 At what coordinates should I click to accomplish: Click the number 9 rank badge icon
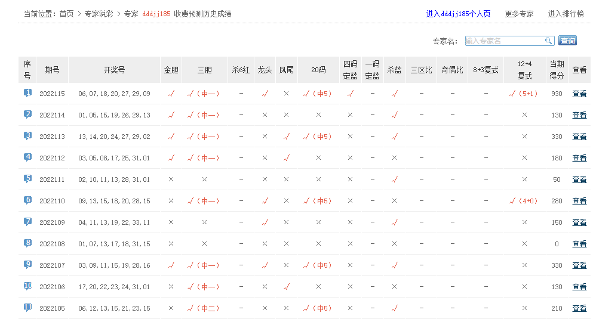click(x=27, y=265)
